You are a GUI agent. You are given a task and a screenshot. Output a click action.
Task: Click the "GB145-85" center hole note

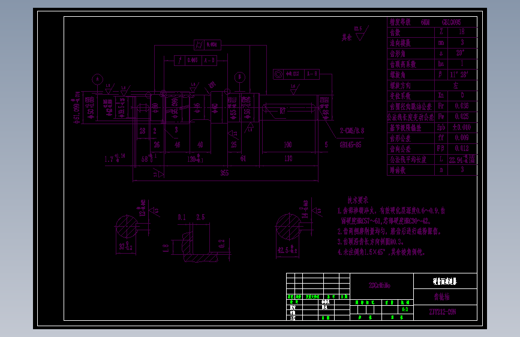coord(350,145)
